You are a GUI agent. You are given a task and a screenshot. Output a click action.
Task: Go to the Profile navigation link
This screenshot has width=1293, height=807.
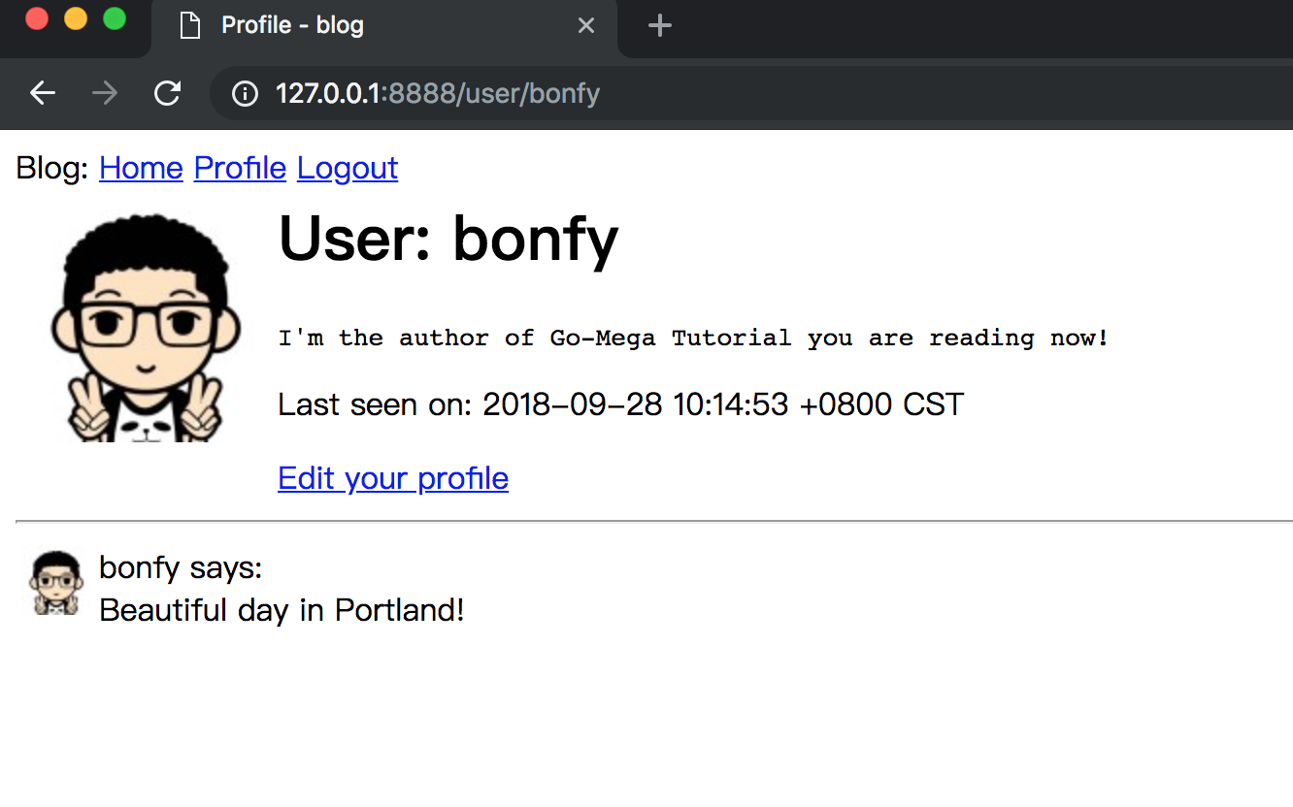pos(240,168)
